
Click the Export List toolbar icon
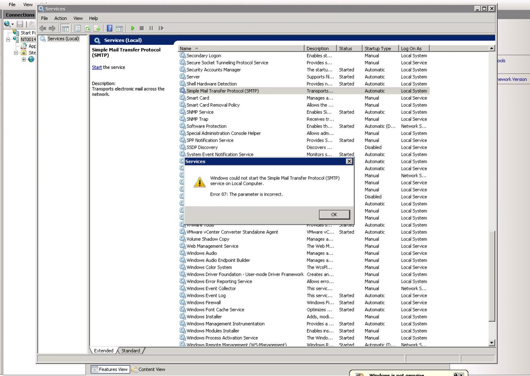pos(97,28)
